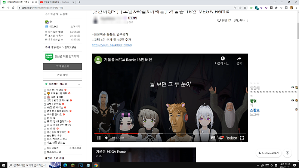Click the zoom magnifier icon in address bar
This screenshot has height=168, width=299.
pos(235,7)
